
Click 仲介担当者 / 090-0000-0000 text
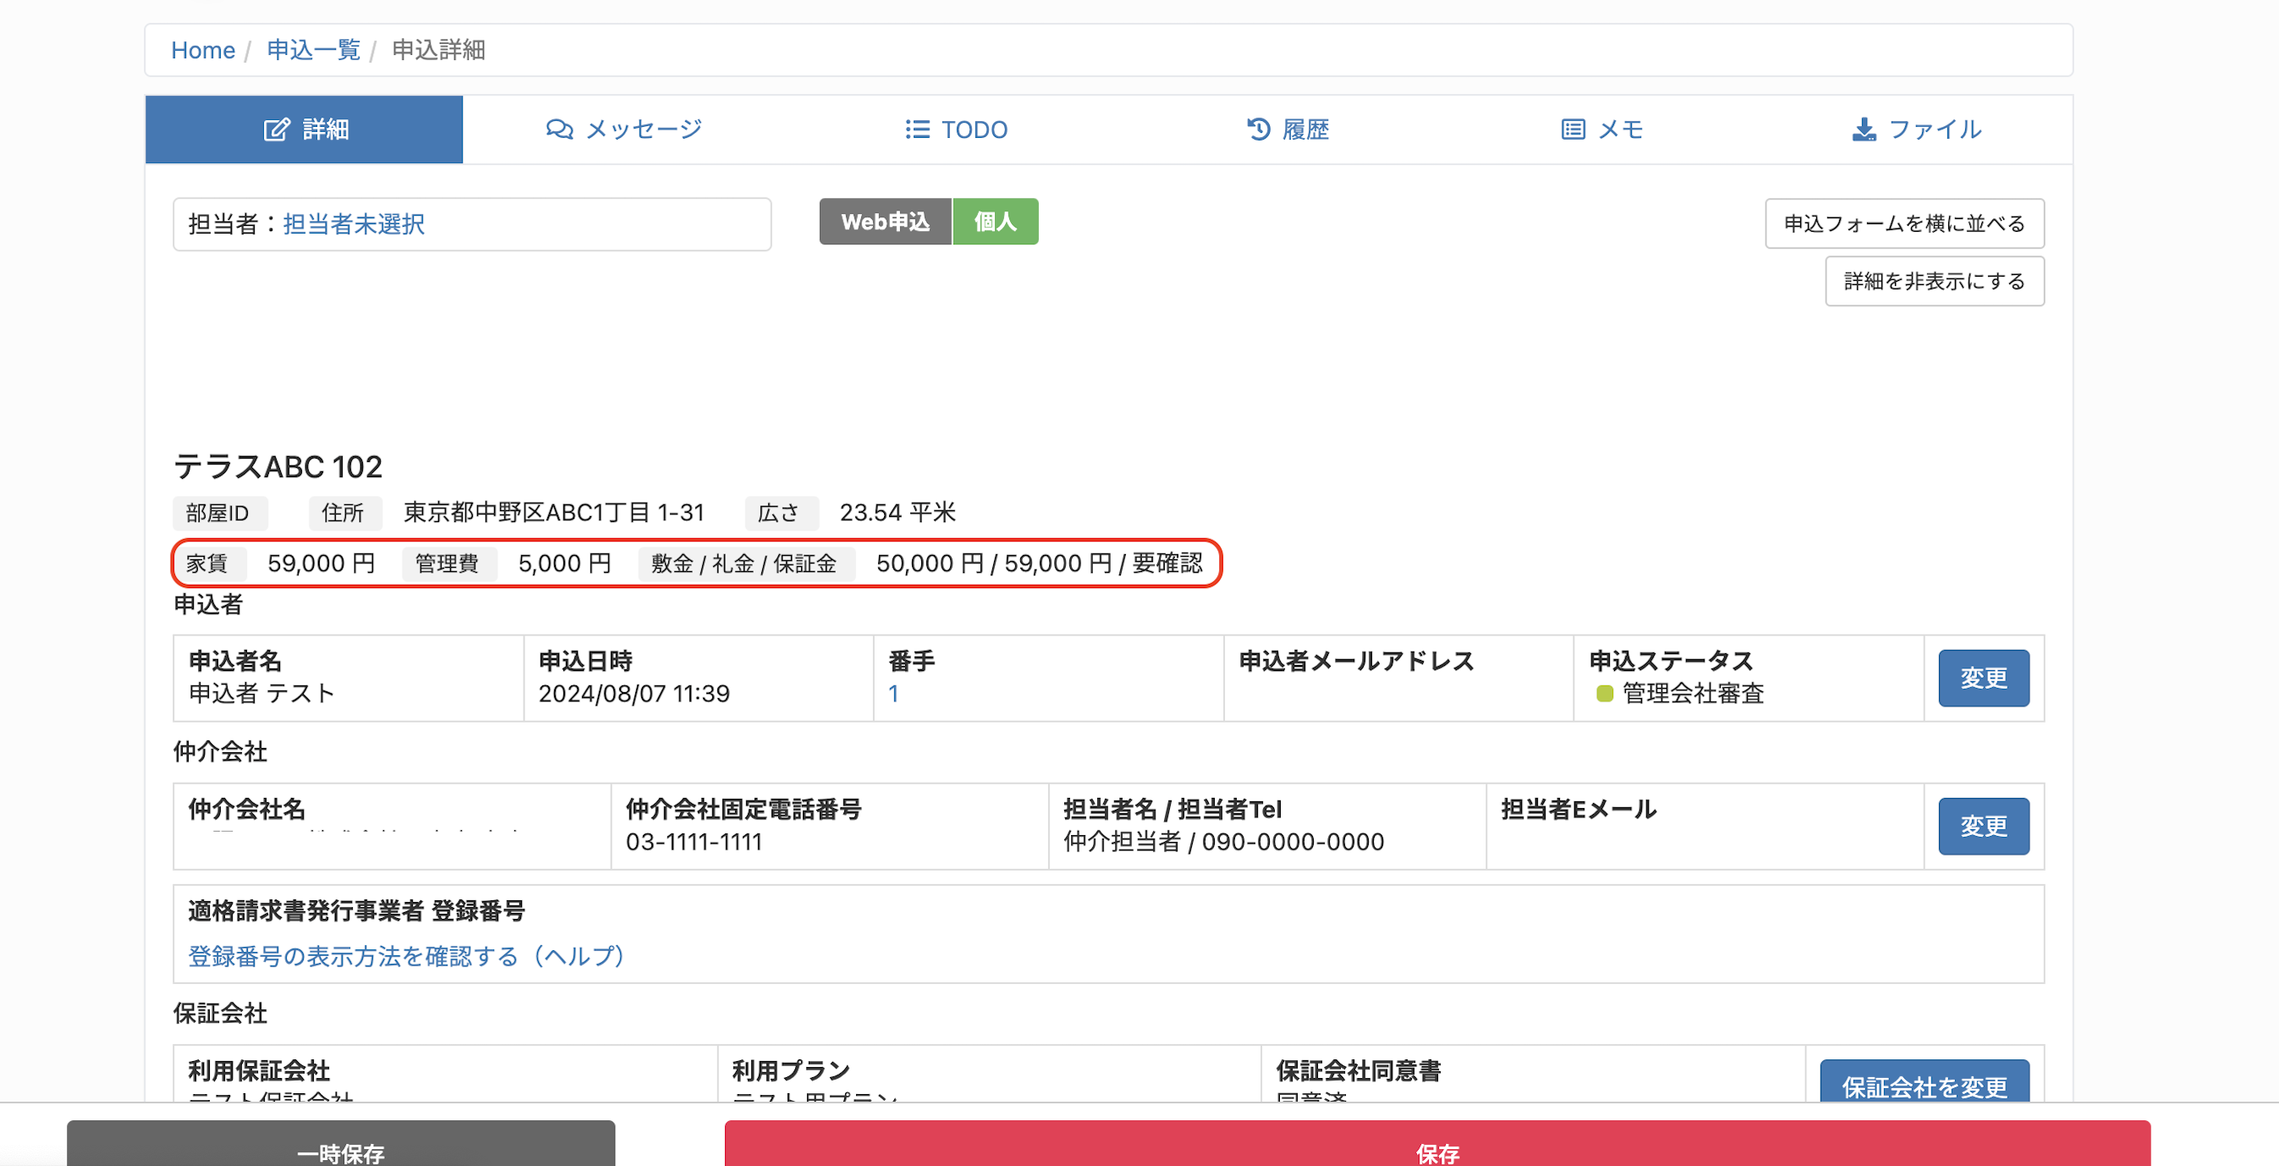tap(1223, 841)
